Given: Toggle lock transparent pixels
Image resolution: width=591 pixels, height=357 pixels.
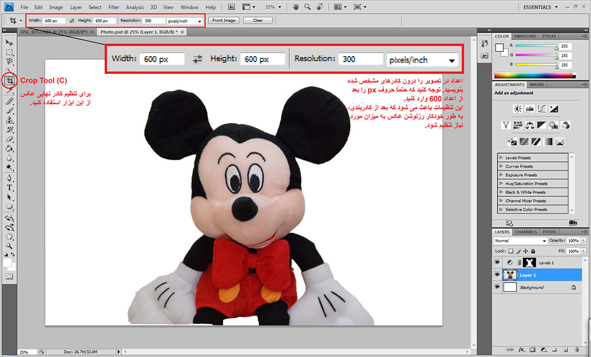Looking at the screenshot, I should point(511,251).
